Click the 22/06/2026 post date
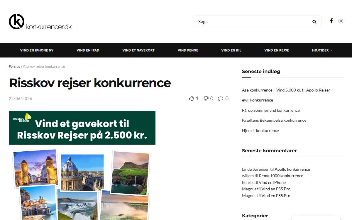The image size is (352, 220). (x=21, y=99)
